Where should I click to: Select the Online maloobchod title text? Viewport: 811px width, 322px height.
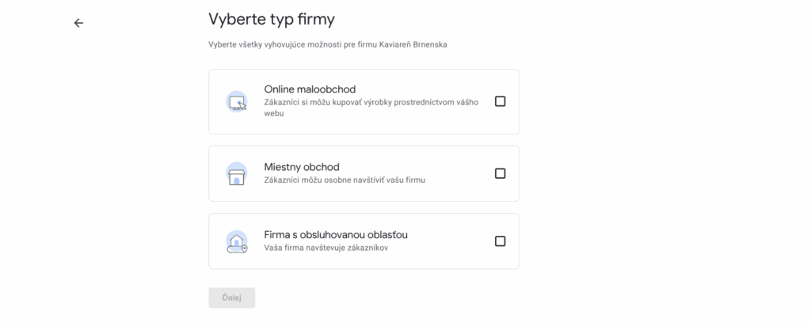point(310,89)
